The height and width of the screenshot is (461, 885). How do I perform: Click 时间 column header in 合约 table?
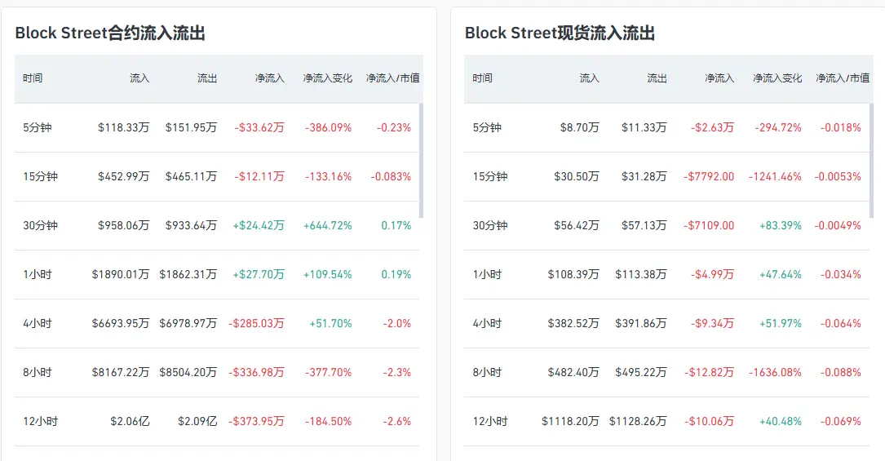33,78
